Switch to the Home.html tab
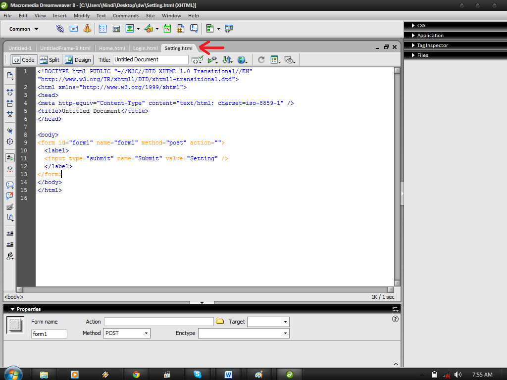The width and height of the screenshot is (507, 380). click(112, 48)
